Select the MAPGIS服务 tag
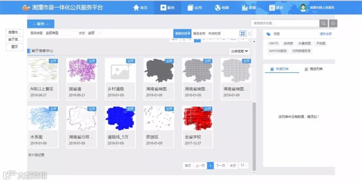The height and width of the screenshot is (182, 362). tap(278, 51)
